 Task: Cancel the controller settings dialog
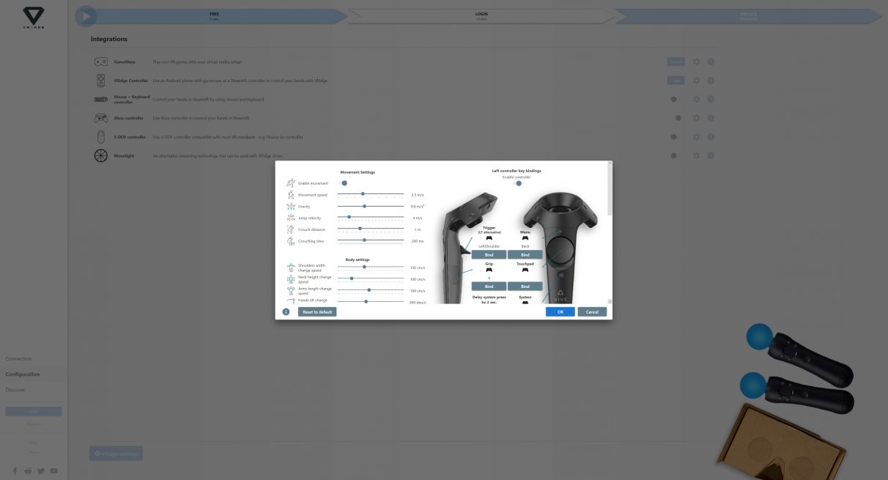pyautogui.click(x=592, y=312)
